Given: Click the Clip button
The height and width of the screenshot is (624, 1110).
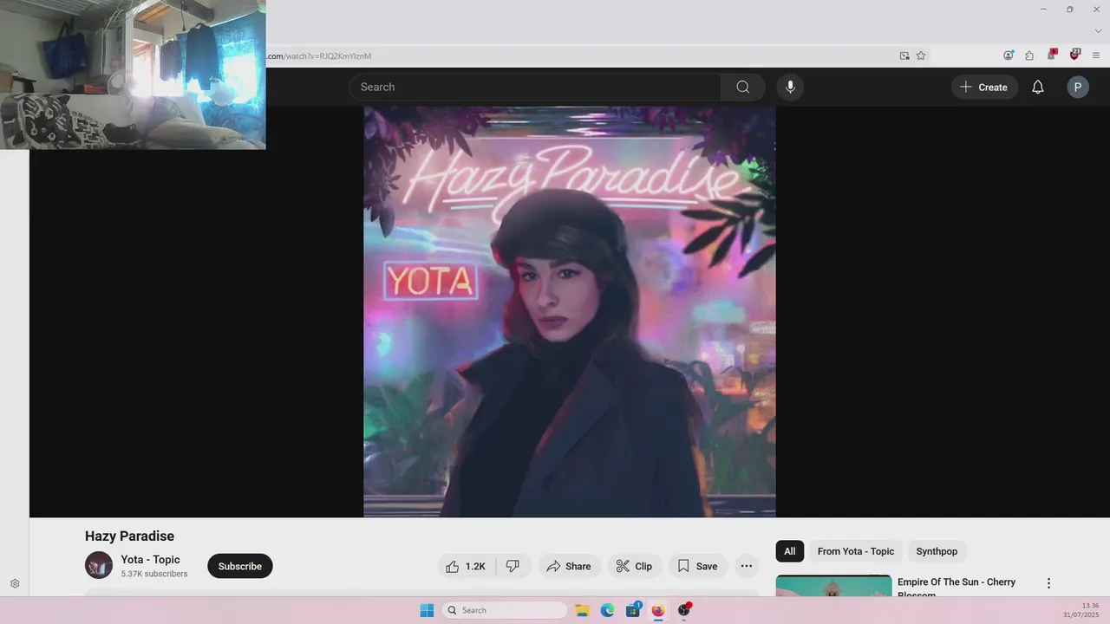Looking at the screenshot, I should 635,566.
